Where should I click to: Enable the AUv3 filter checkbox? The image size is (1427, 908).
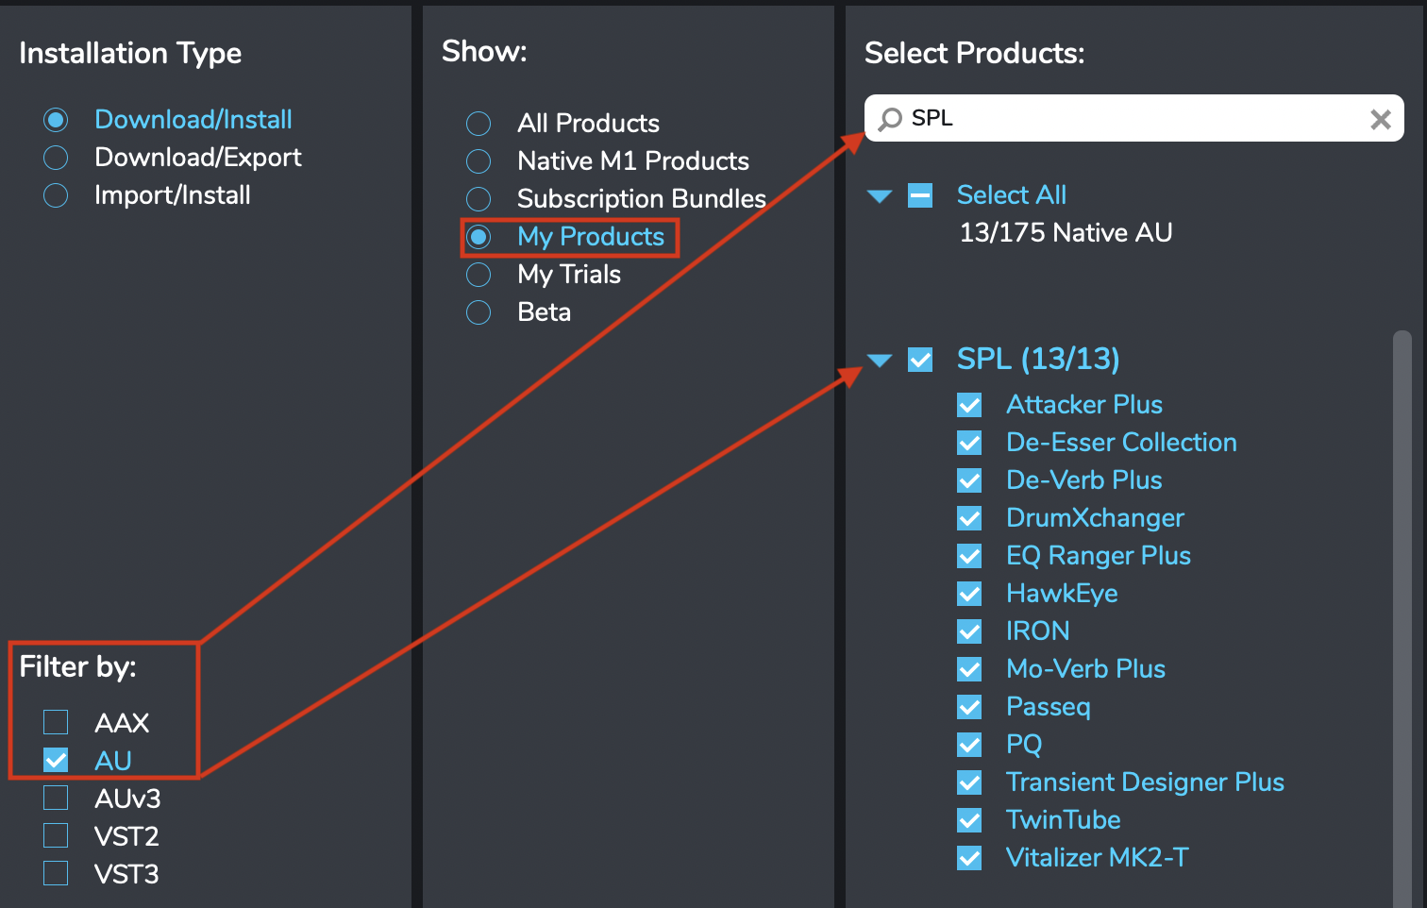(56, 798)
